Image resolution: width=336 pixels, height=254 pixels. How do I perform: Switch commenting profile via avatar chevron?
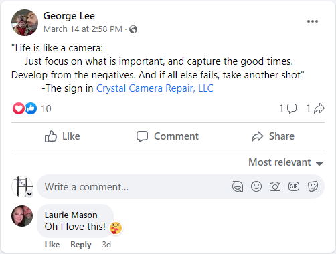[x=29, y=194]
